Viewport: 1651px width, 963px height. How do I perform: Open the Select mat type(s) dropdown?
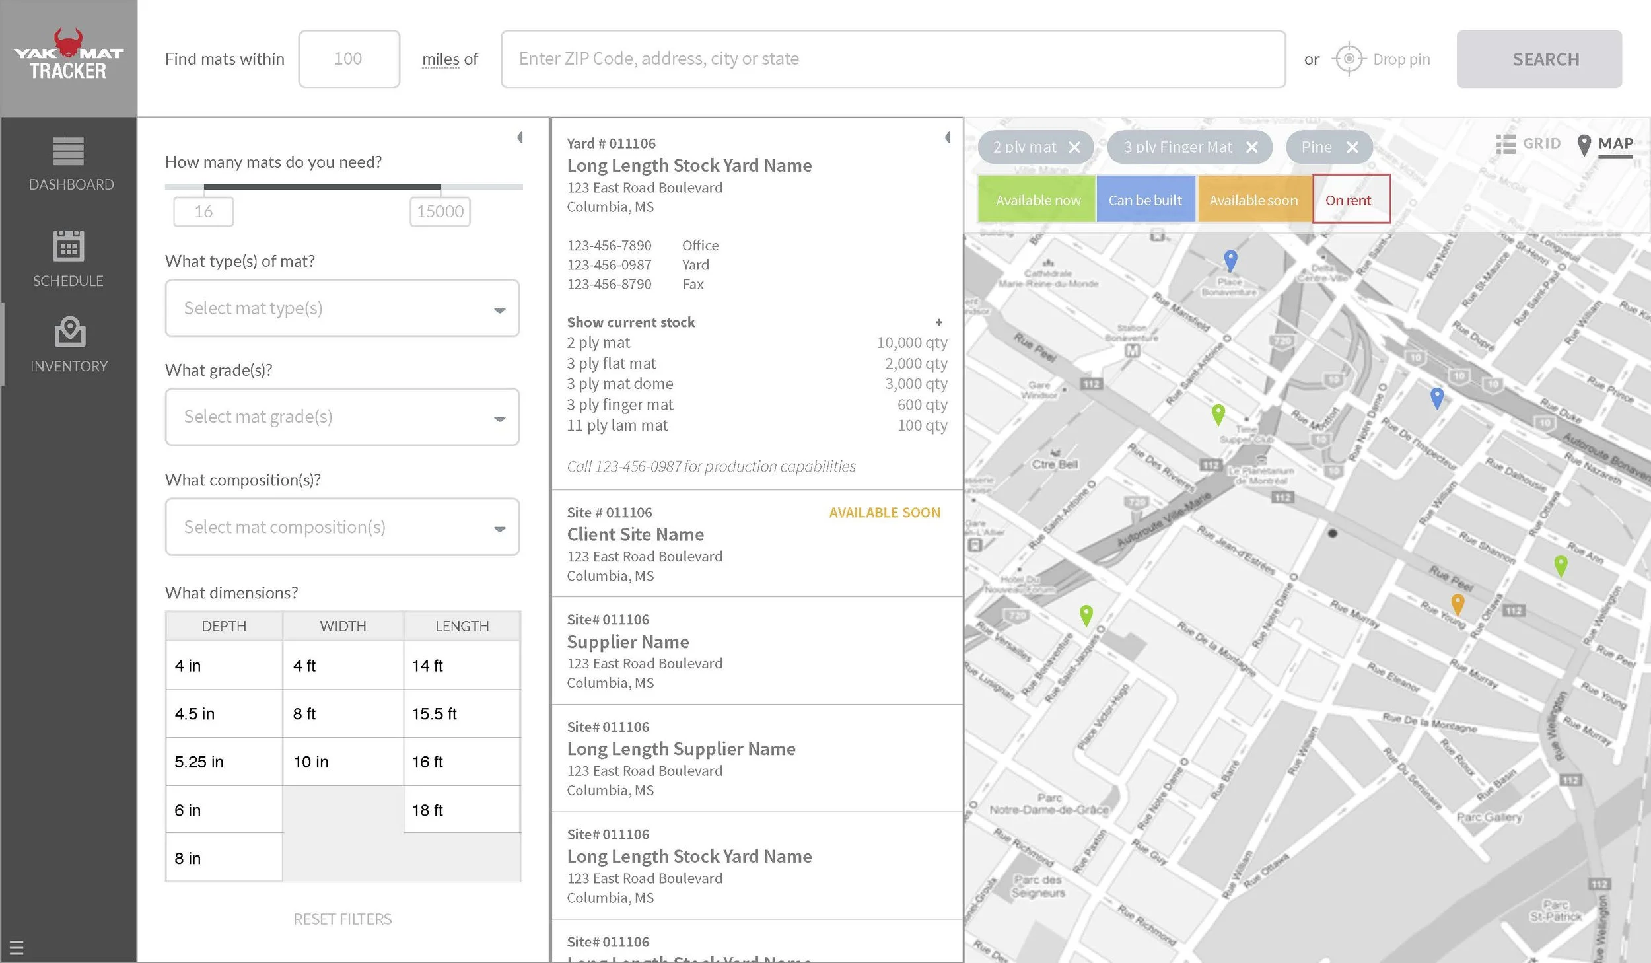click(341, 308)
